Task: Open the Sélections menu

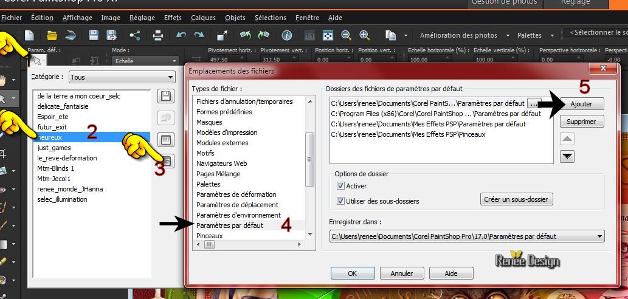Action: point(271,18)
